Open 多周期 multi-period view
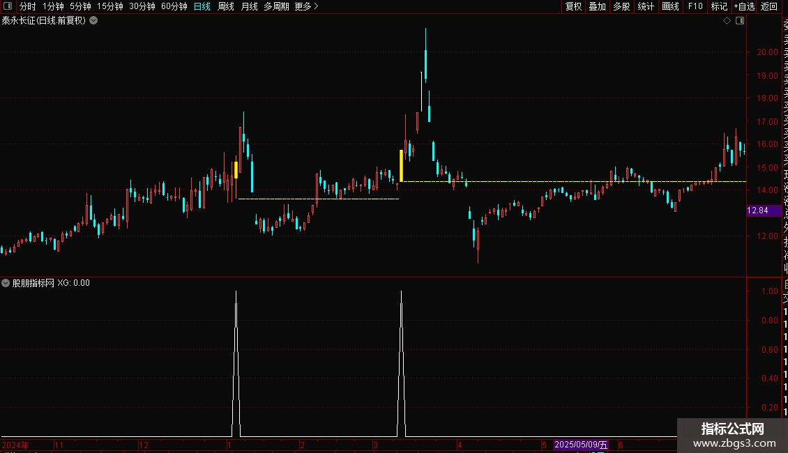Screen dimensions: 788x453 click(276, 6)
